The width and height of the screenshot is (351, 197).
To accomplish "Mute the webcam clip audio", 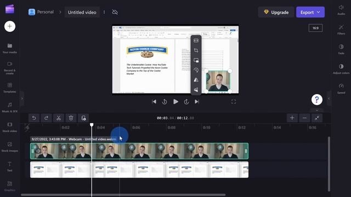I will coord(38,151).
